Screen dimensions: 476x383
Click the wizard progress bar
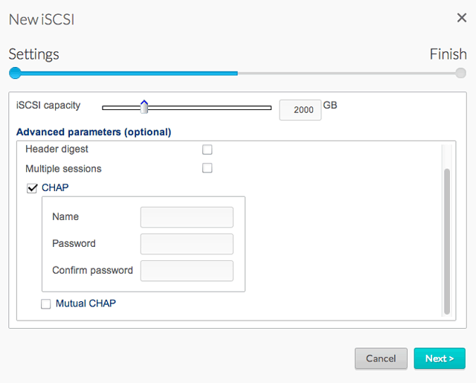[x=238, y=73]
